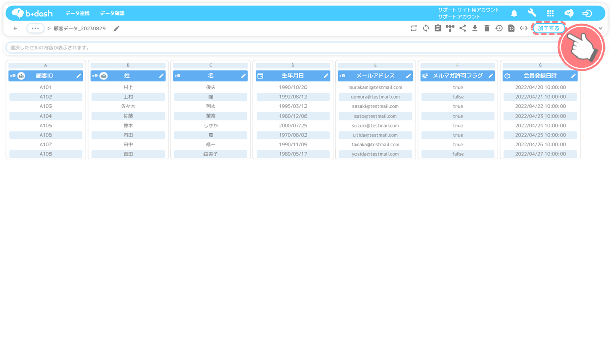The width and height of the screenshot is (611, 343).
Task: Click the calendar type icon on 生年月日
Action: (x=260, y=76)
